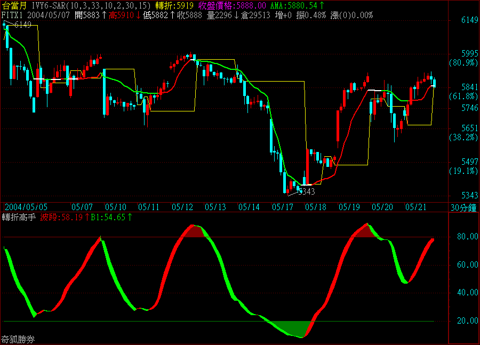Viewport: 480px width, 345px height.
Task: Click the last cyan candlestick on 05/21
Action: [x=434, y=83]
